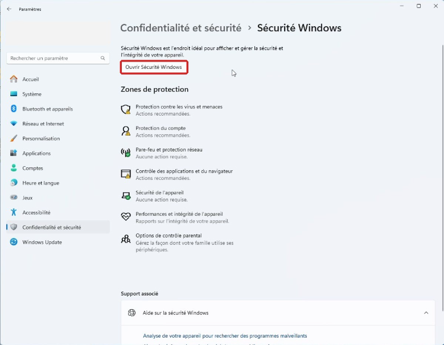Screen dimensions: 444x345
Task: Click the account protection person icon
Action: pyautogui.click(x=126, y=131)
